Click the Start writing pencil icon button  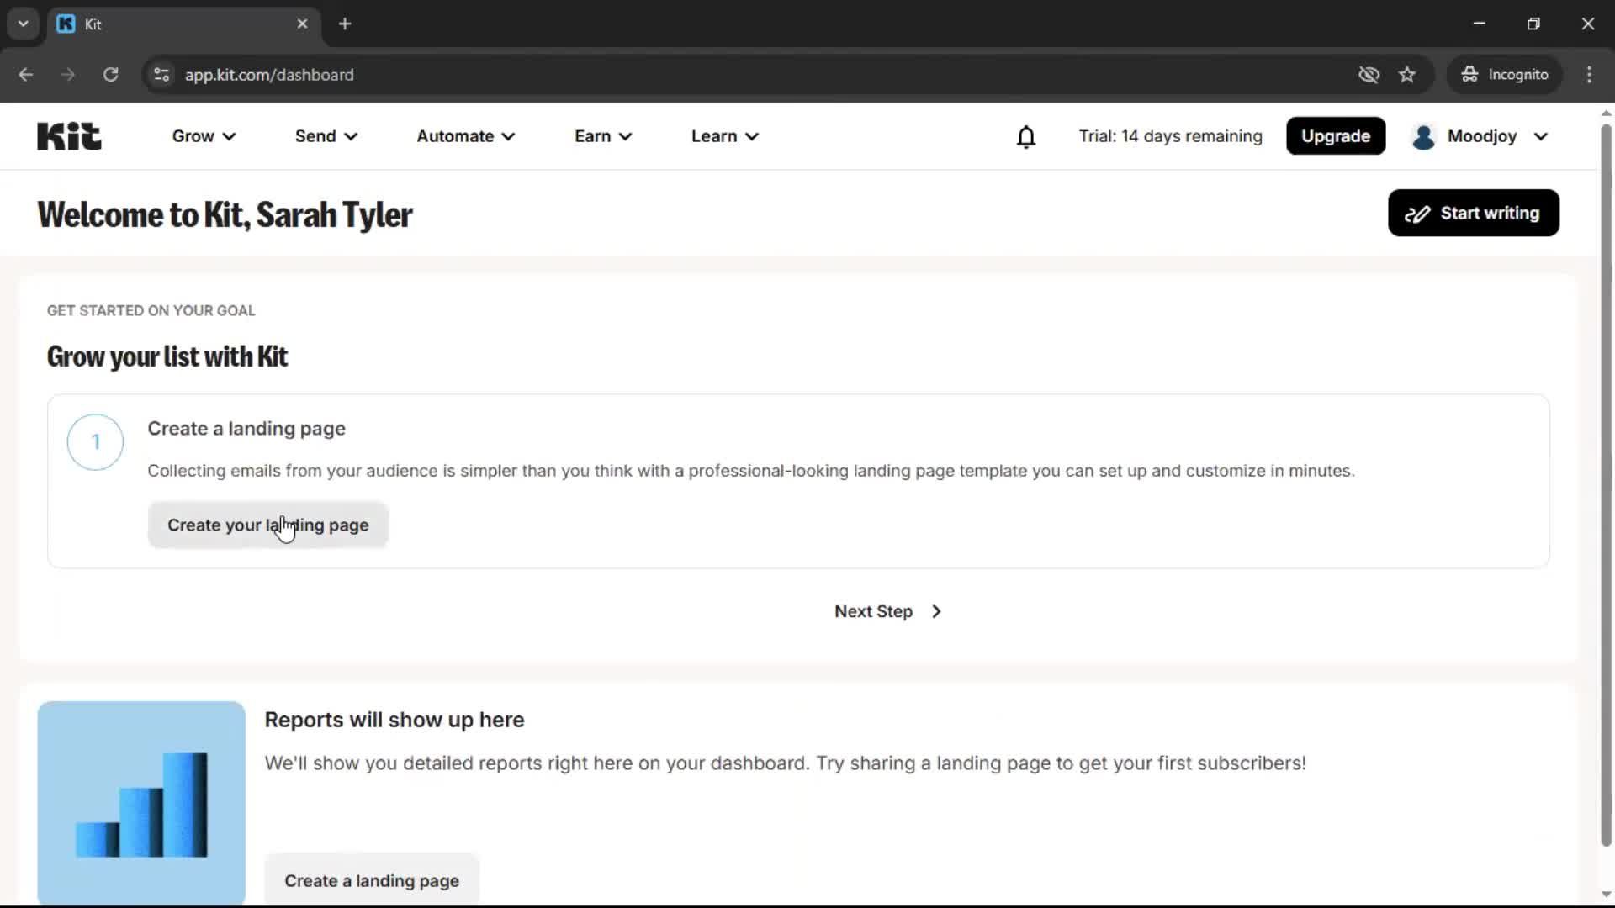tap(1418, 213)
